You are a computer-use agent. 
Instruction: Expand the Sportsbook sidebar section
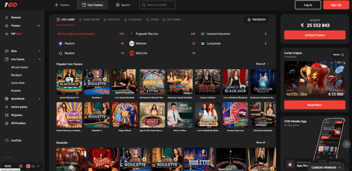pyautogui.click(x=40, y=99)
